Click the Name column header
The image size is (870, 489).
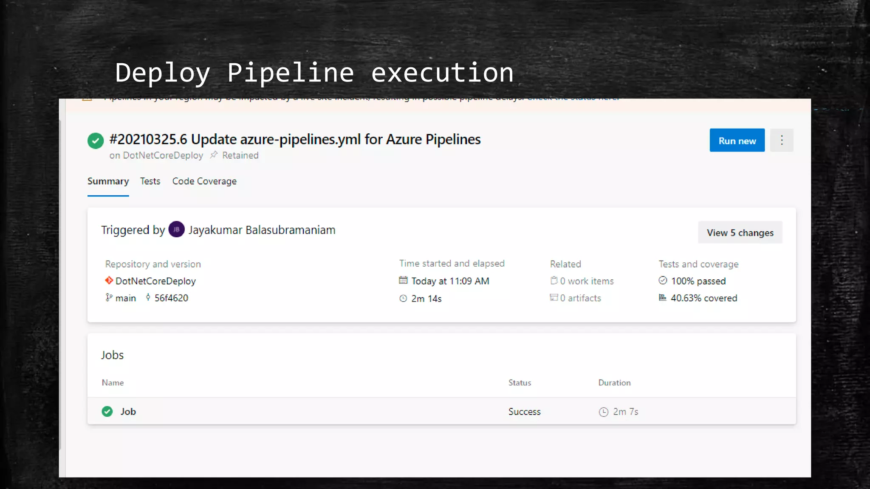tap(113, 382)
